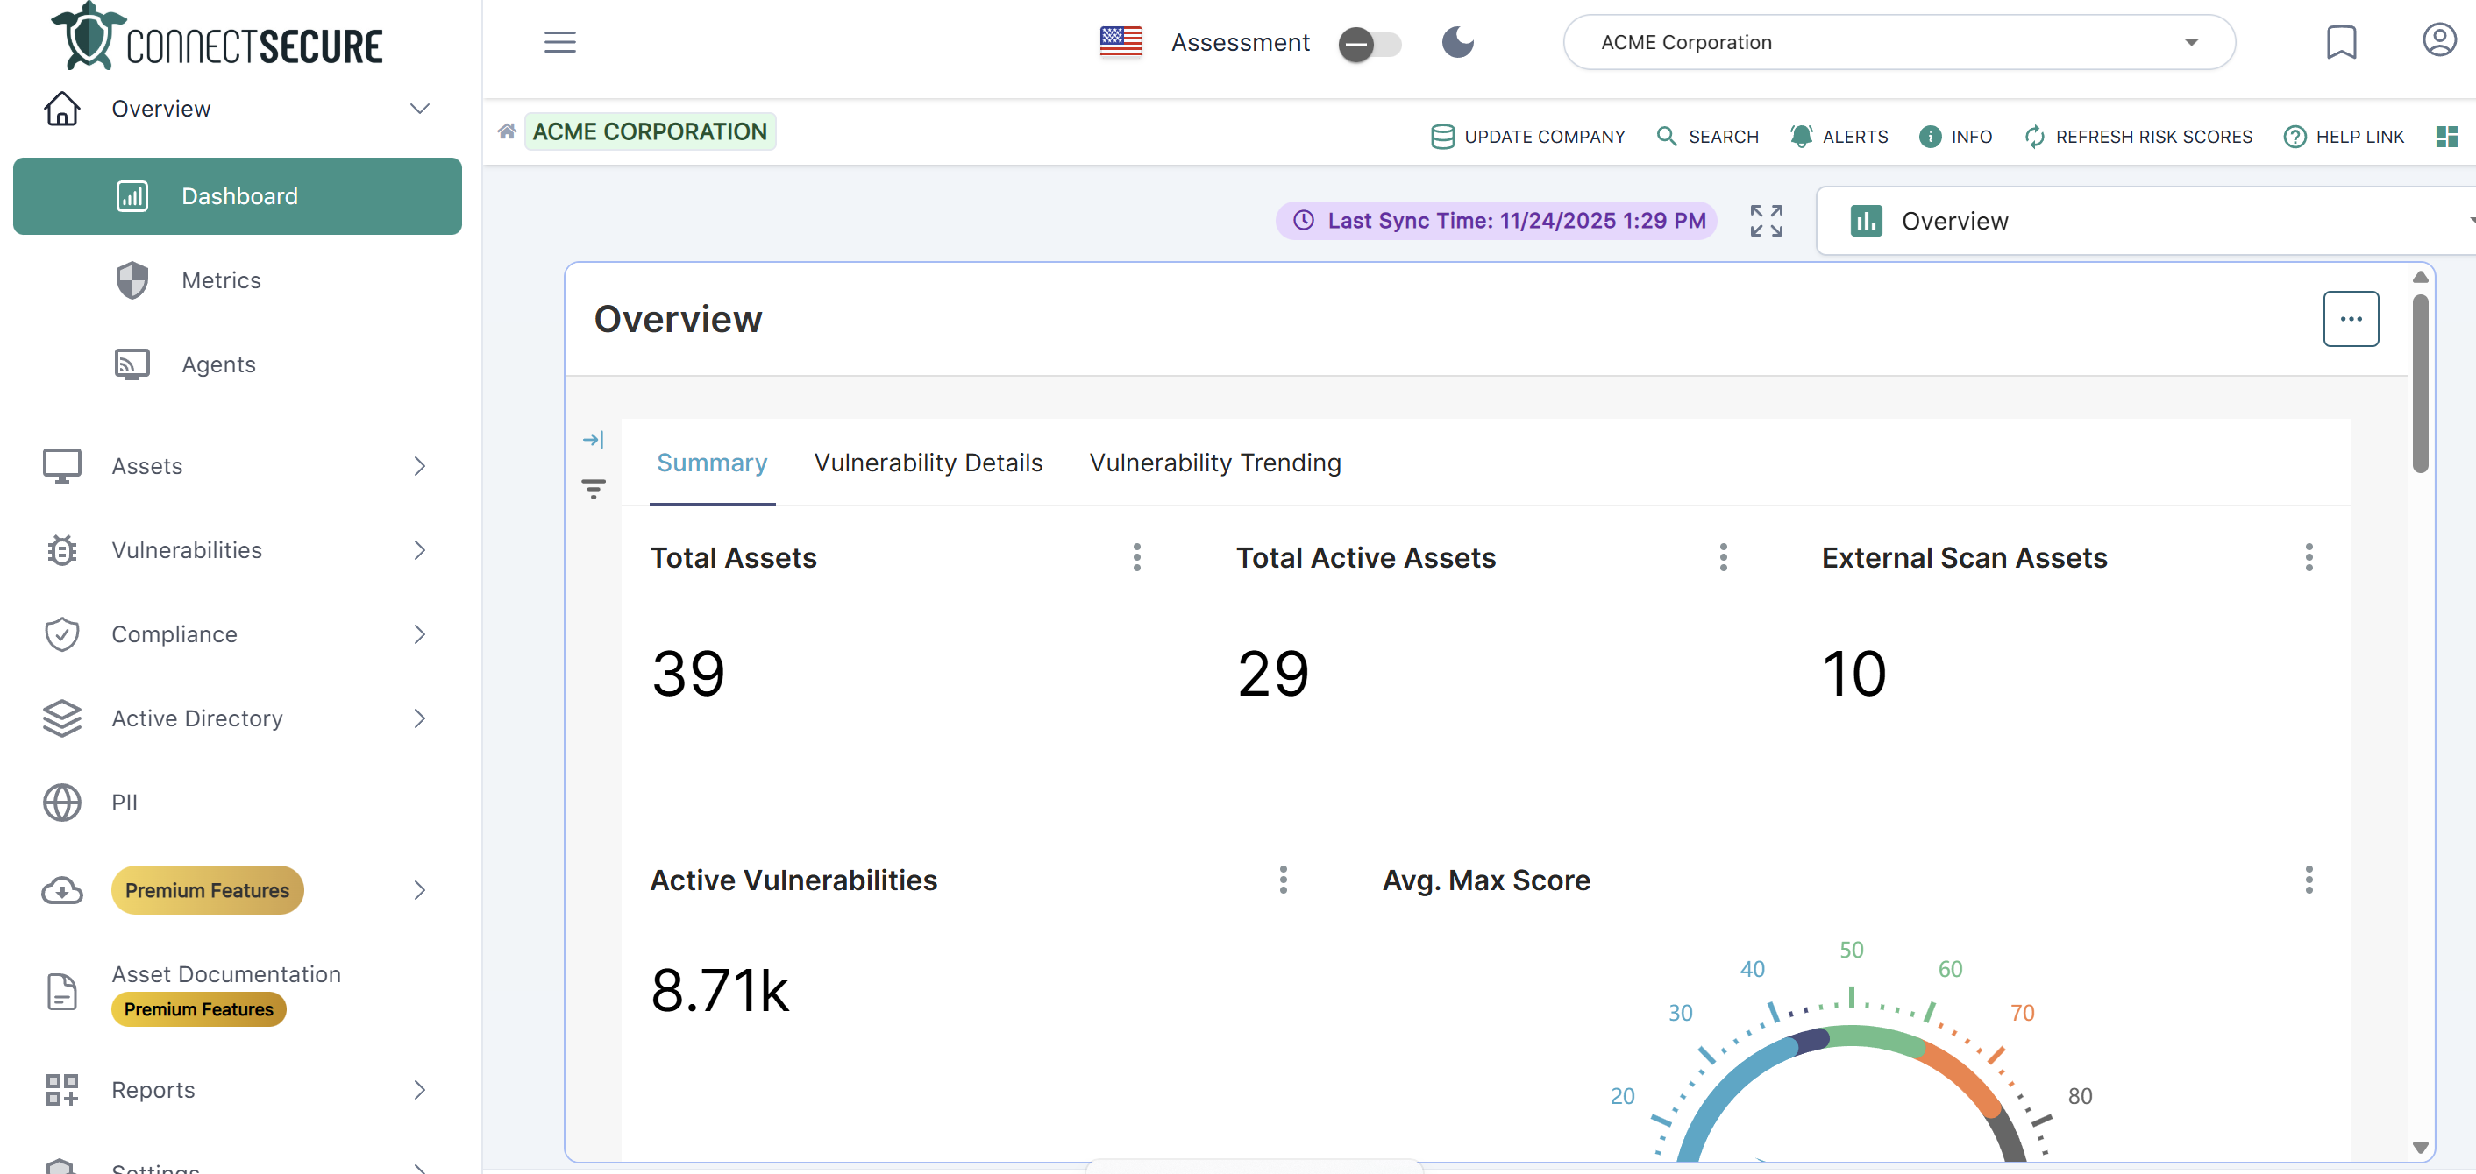Screen dimensions: 2476x1174
Task: Switch to Vulnerability Details tab
Action: click(928, 463)
